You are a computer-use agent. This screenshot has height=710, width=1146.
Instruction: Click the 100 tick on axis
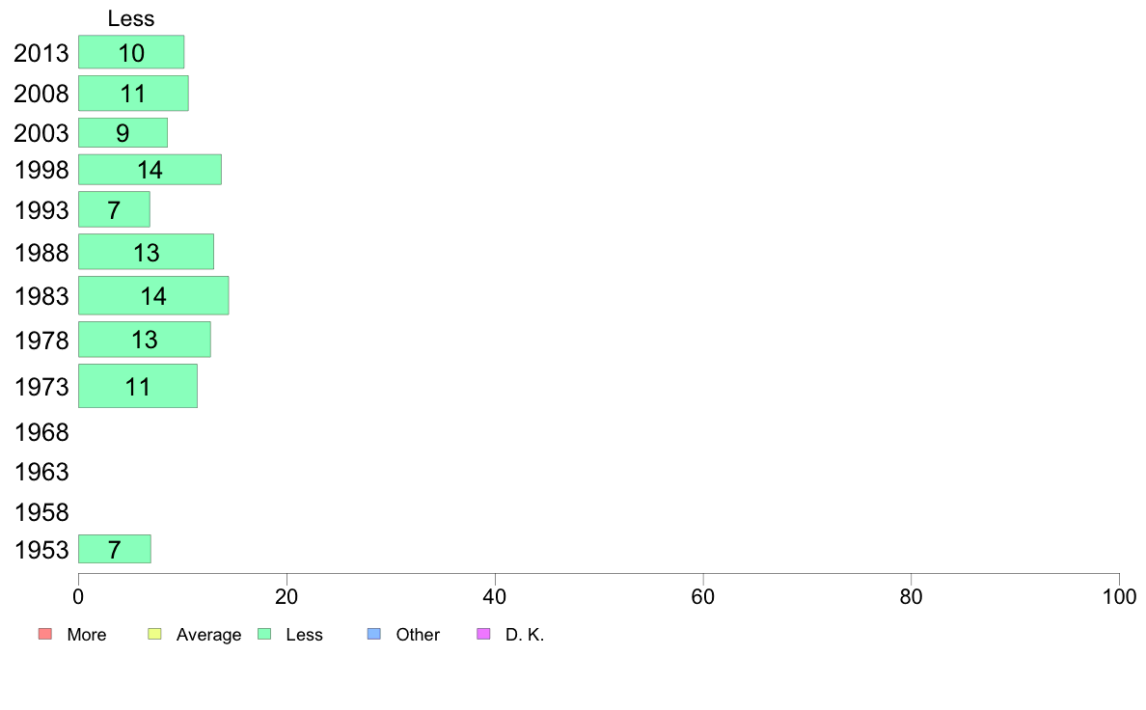pos(1119,597)
